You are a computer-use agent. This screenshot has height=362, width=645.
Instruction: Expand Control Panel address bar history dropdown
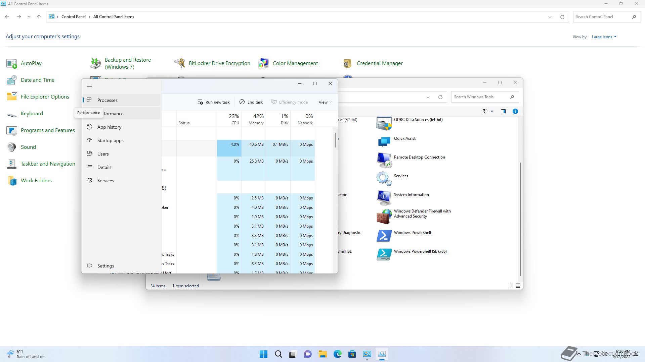(x=550, y=17)
